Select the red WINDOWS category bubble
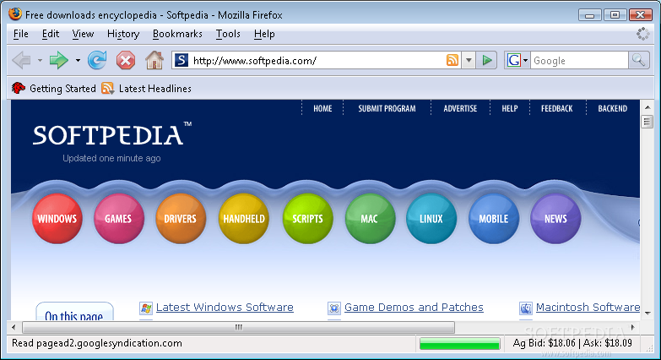 [57, 218]
